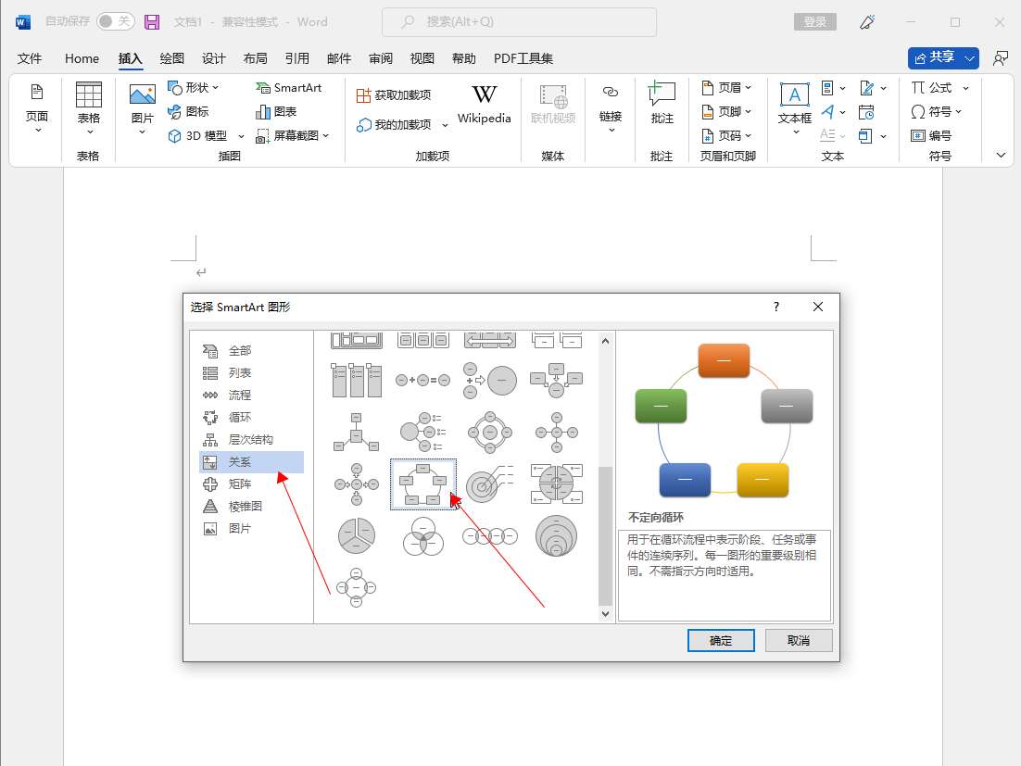Choose the basic Venn diagram thumbnail
The width and height of the screenshot is (1021, 766).
(x=423, y=536)
